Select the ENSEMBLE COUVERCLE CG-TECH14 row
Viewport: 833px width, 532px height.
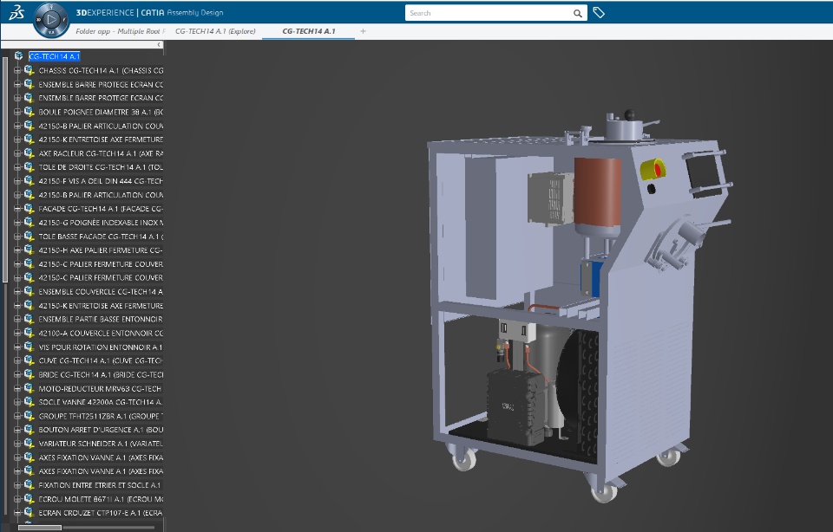(x=101, y=291)
